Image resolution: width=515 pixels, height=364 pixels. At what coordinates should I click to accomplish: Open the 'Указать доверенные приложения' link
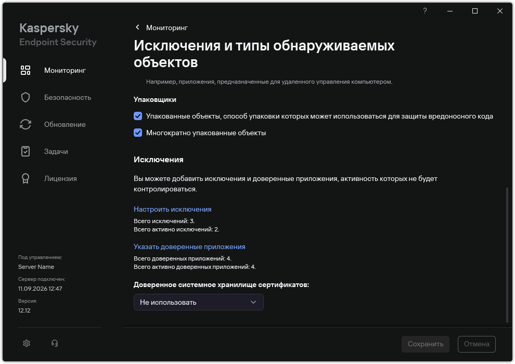tap(189, 246)
